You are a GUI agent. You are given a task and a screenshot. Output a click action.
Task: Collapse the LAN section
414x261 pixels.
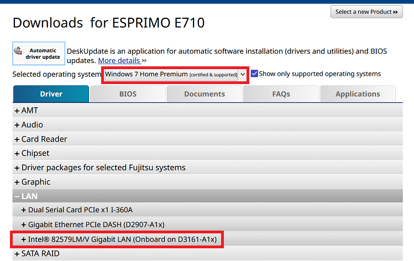[207, 196]
